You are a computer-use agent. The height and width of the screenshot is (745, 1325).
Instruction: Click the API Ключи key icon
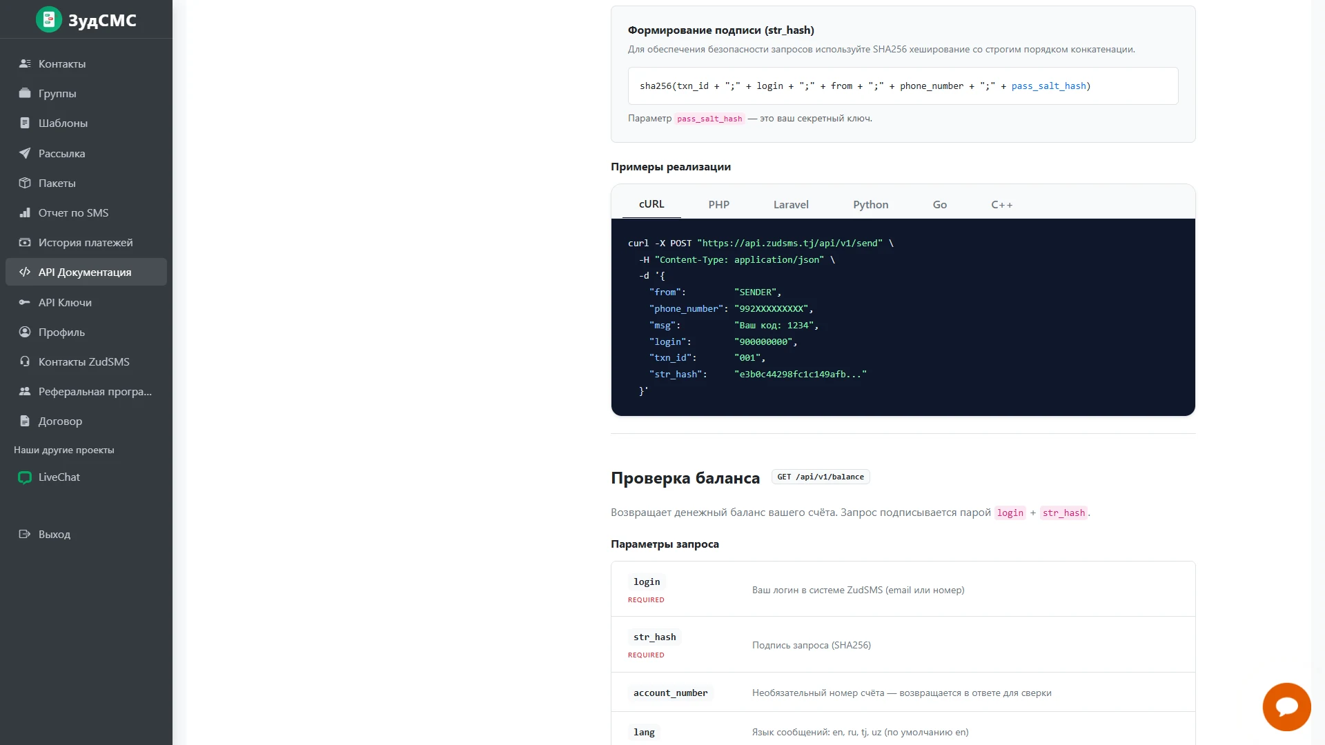[25, 302]
